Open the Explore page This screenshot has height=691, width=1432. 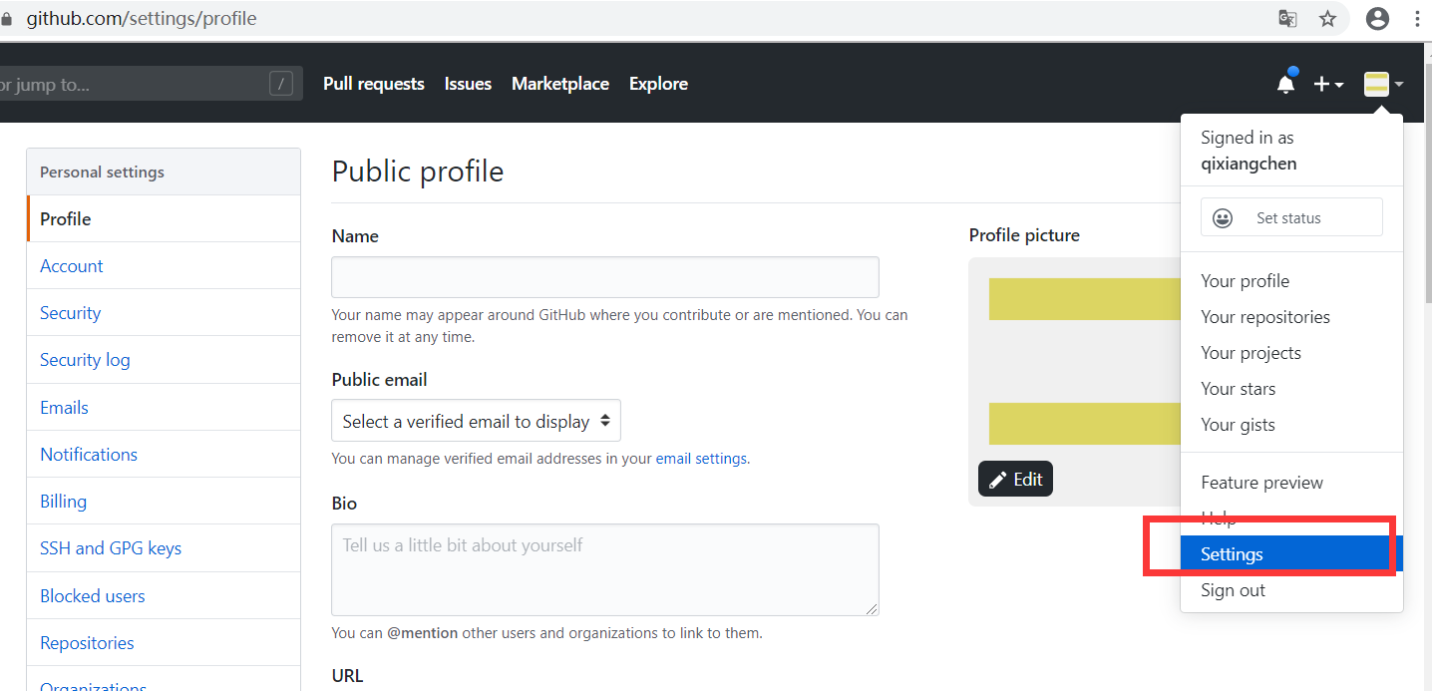click(x=658, y=84)
